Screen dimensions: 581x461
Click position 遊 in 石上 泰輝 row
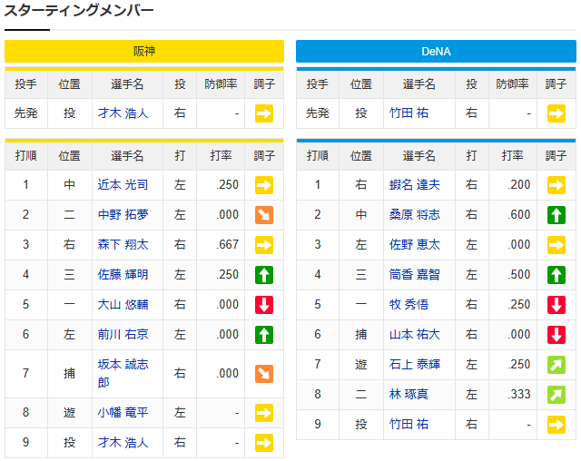click(x=361, y=365)
